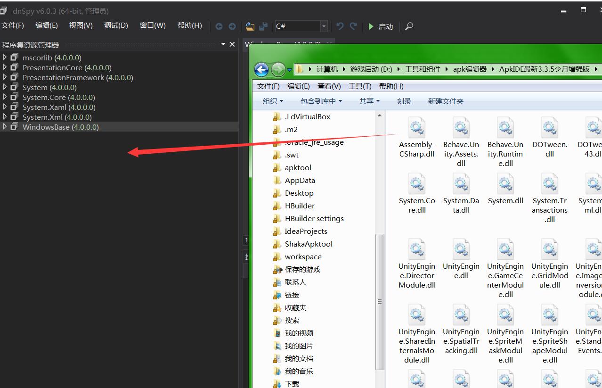602x388 pixels.
Task: Expand the System.Core assembly node
Action: click(5, 97)
